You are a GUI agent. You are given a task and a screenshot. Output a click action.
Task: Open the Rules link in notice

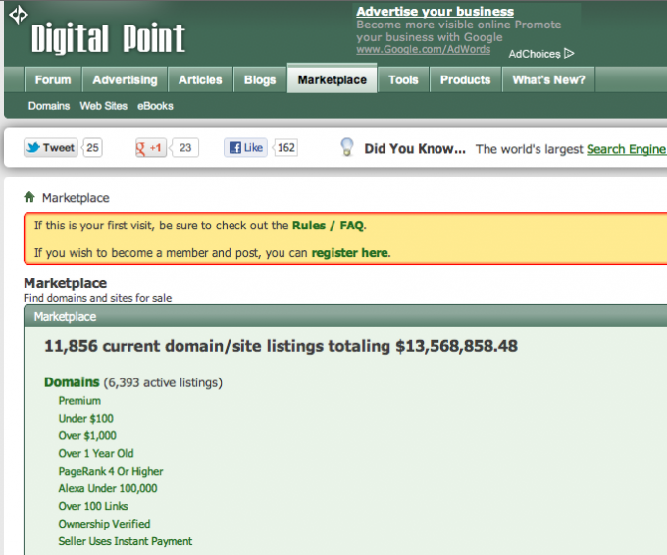pos(309,226)
